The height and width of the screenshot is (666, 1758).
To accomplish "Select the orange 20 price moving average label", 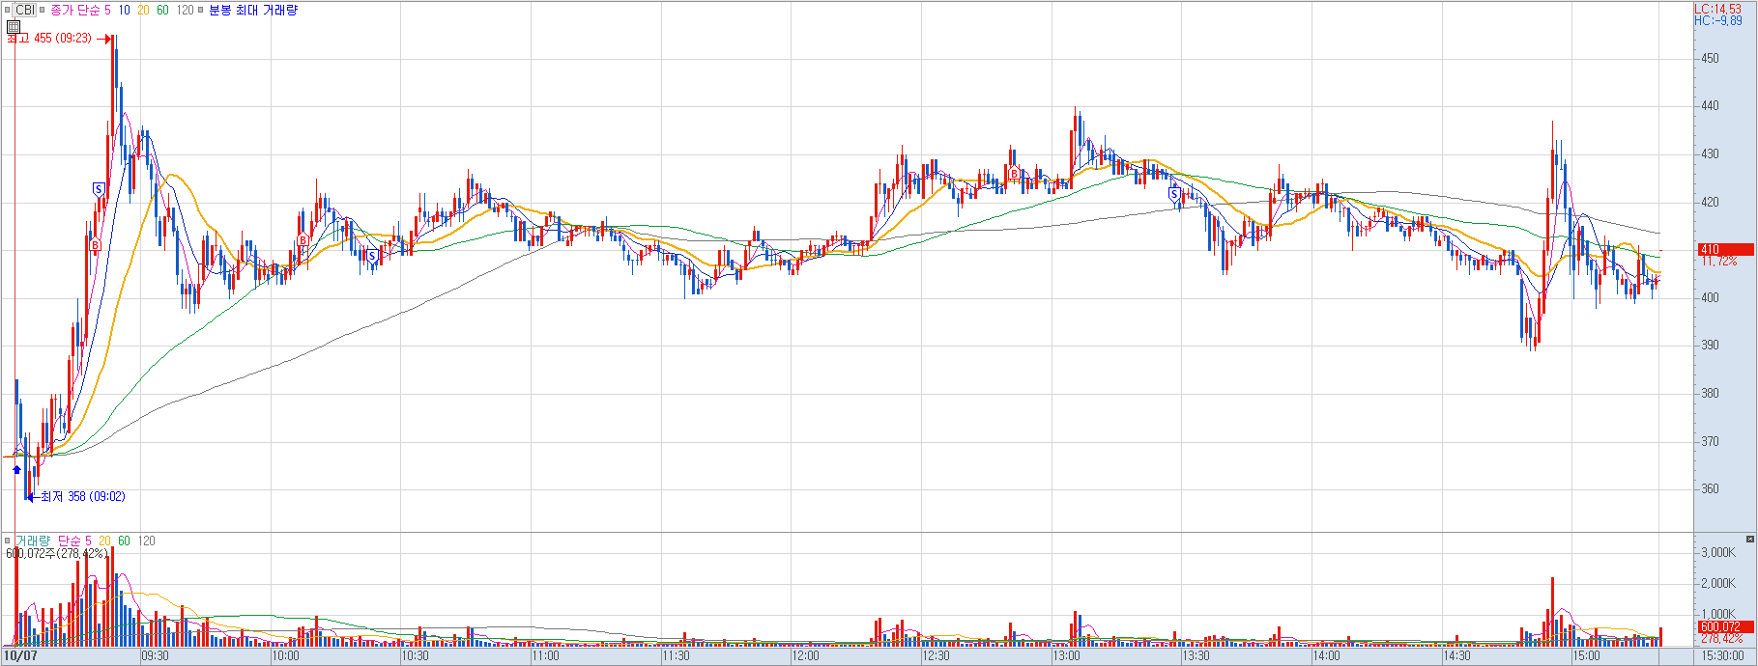I will (x=143, y=10).
